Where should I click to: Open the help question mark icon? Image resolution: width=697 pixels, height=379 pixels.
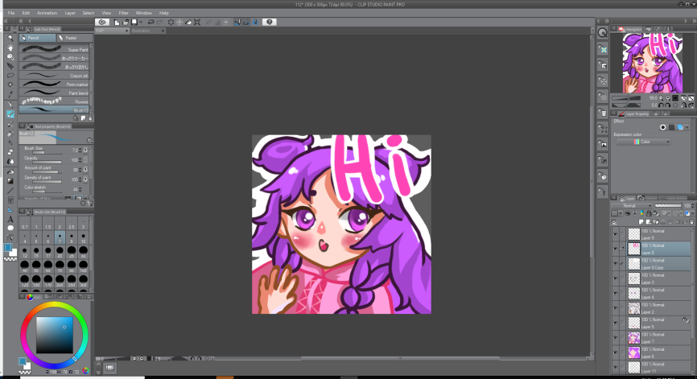pyautogui.click(x=270, y=22)
